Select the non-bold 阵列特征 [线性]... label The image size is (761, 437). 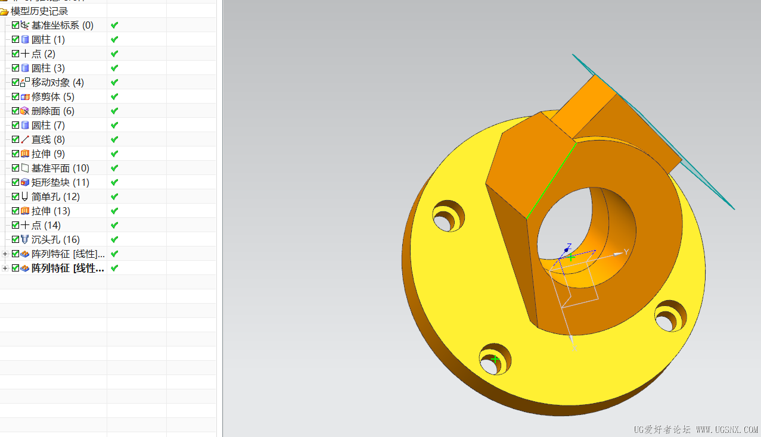point(69,254)
